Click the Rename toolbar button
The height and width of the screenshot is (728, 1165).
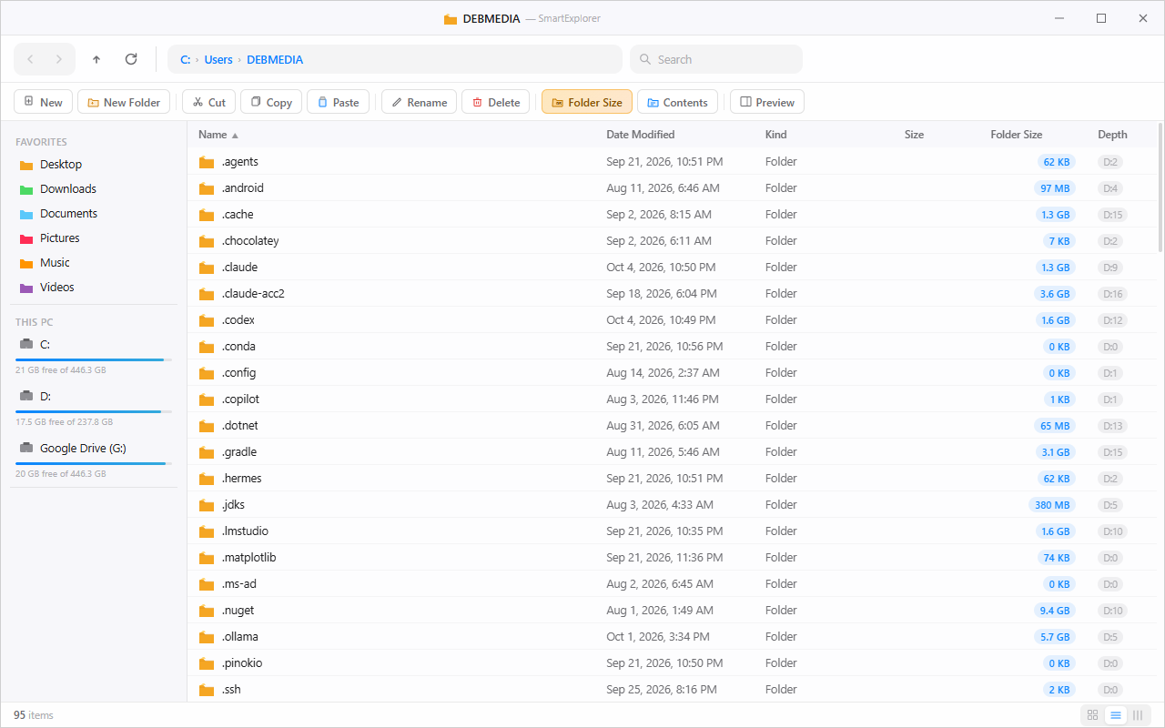pyautogui.click(x=420, y=102)
